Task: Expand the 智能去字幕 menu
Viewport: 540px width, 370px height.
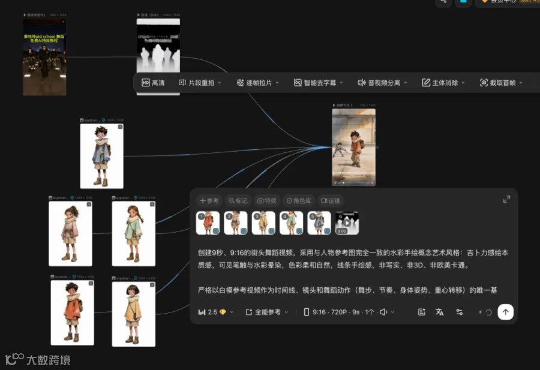Action: tap(318, 83)
